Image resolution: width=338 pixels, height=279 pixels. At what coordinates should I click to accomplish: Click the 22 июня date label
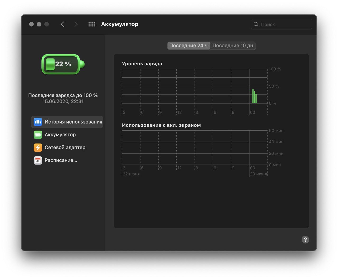pyautogui.click(x=131, y=174)
